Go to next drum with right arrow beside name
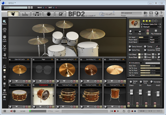The image size is (166, 115). coord(160,24)
